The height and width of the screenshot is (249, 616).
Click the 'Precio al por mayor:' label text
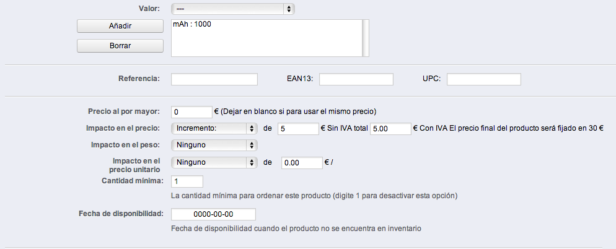(x=124, y=111)
